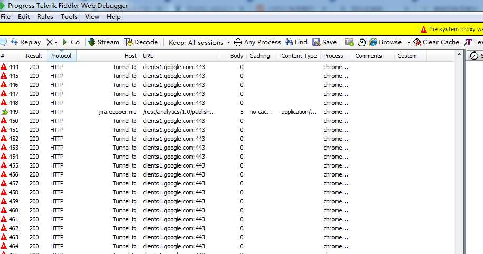The image size is (483, 254).
Task: Open the Keep: All sessions dropdown
Action: (x=199, y=42)
